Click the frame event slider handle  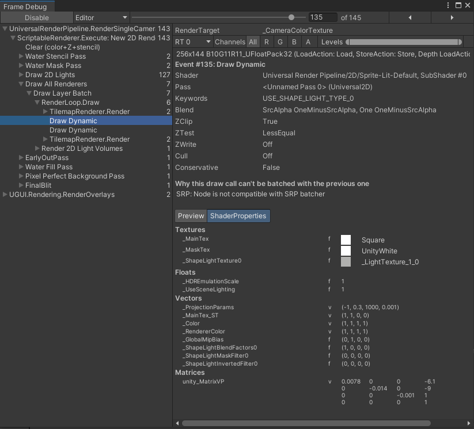(x=291, y=17)
